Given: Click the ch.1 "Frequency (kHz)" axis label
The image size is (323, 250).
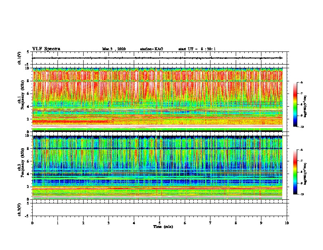Looking at the screenshot, I should (22, 95).
